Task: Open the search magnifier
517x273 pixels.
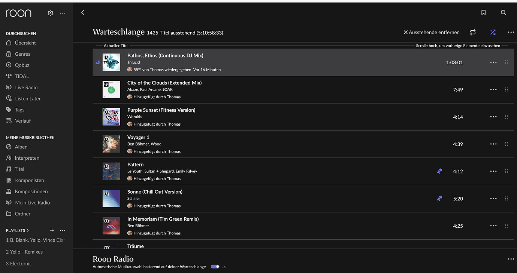Action: click(503, 13)
